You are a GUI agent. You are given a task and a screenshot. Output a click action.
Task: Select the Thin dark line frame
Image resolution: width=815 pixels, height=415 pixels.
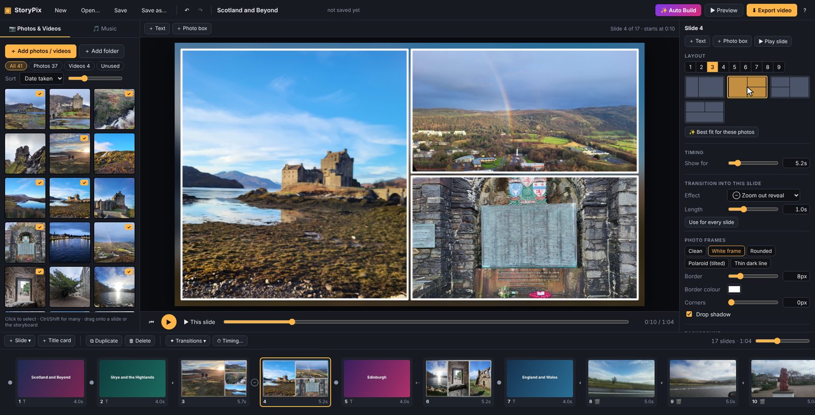point(751,263)
